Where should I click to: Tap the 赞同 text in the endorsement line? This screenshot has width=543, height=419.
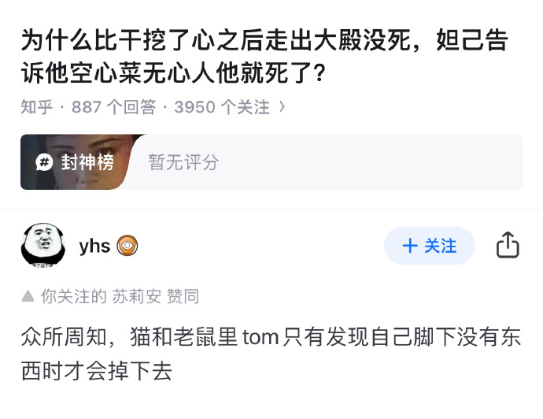tap(183, 296)
